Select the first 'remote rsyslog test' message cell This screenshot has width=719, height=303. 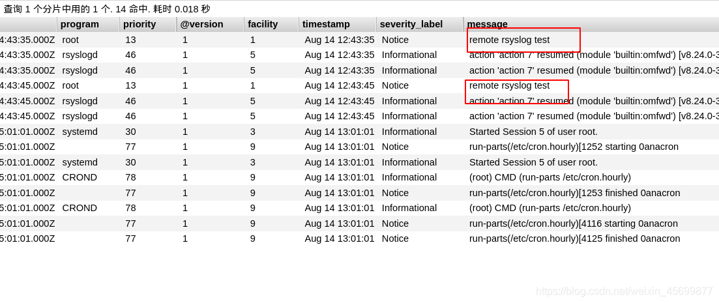(509, 40)
